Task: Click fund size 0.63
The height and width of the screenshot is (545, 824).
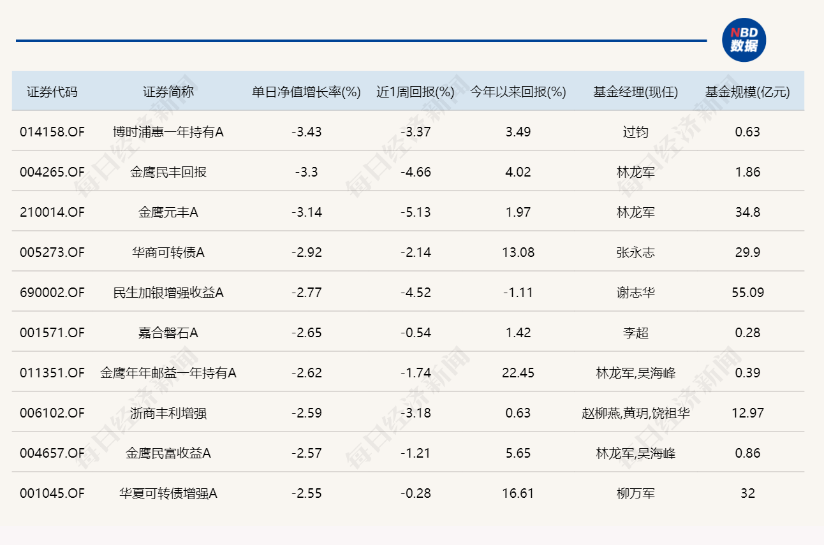Action: tap(747, 132)
